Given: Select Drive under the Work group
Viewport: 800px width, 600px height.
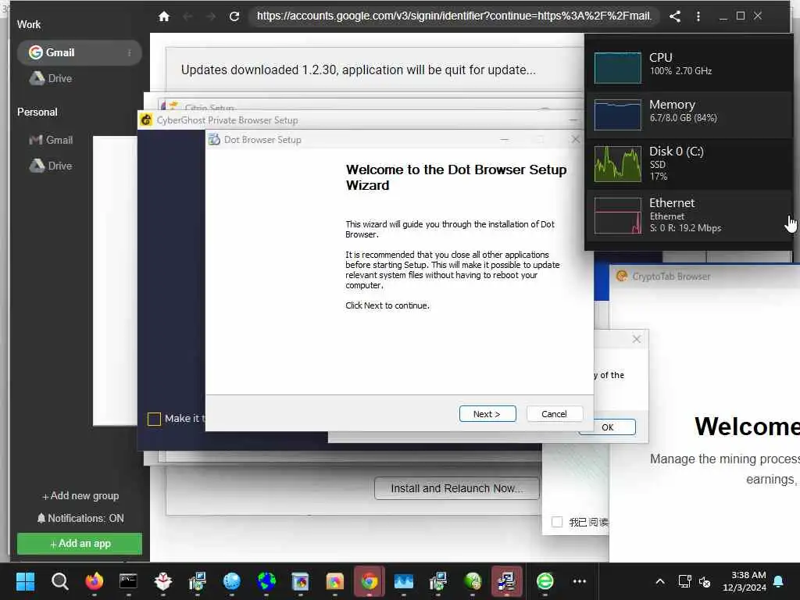Looking at the screenshot, I should [x=51, y=79].
